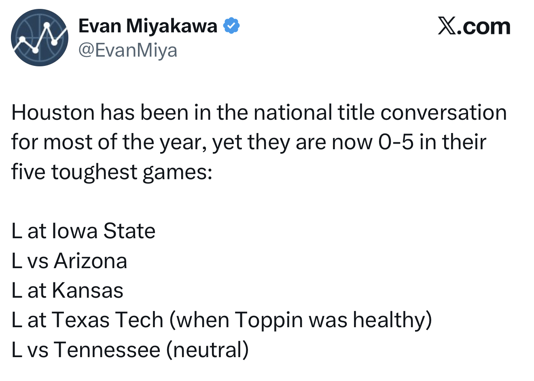Open the @EvanMiya handle link

click(127, 51)
